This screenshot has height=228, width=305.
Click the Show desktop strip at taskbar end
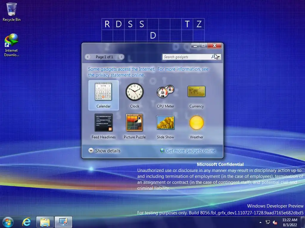point(303,222)
